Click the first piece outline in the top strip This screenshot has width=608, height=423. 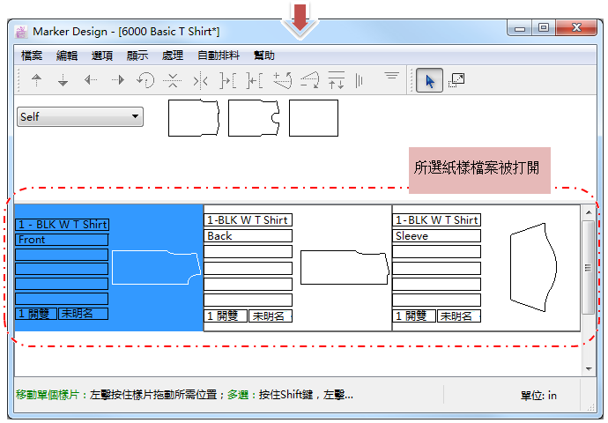coord(193,118)
